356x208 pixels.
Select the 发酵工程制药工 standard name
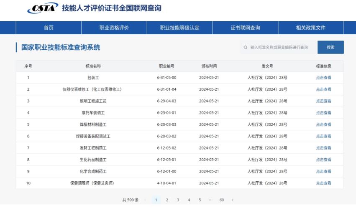click(x=93, y=148)
